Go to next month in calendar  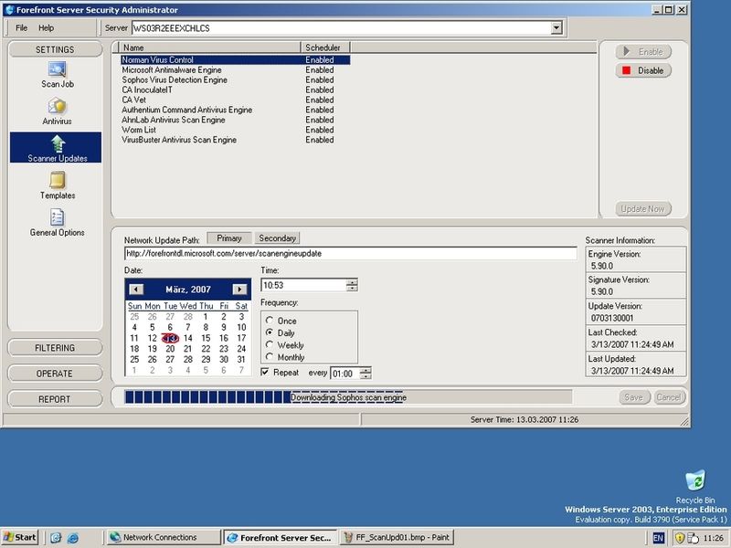coord(239,290)
